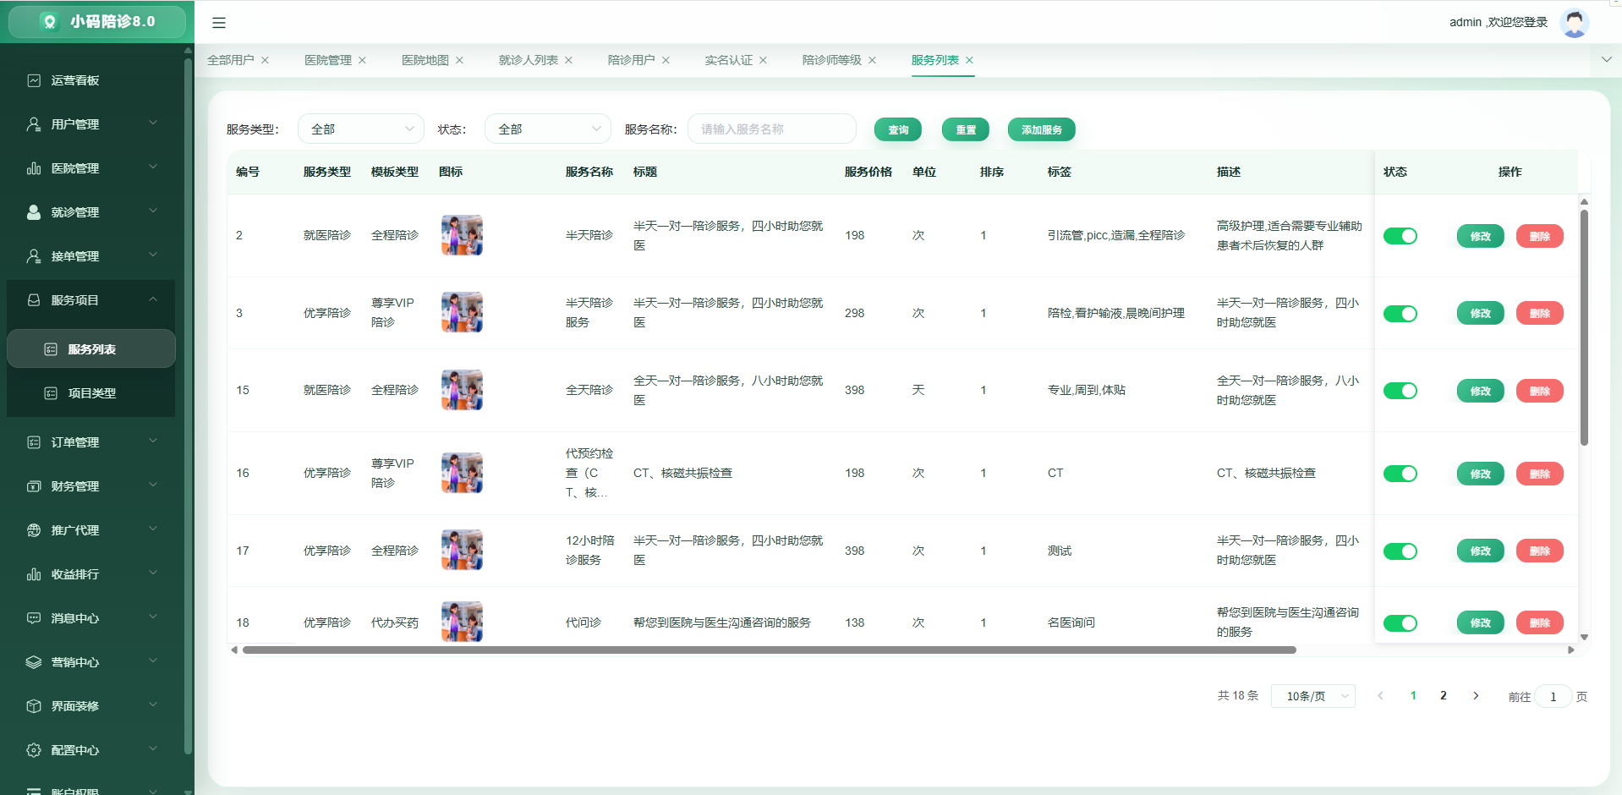Close the 医院地图 tab with its X icon
Image resolution: width=1622 pixels, height=795 pixels.
coord(459,60)
